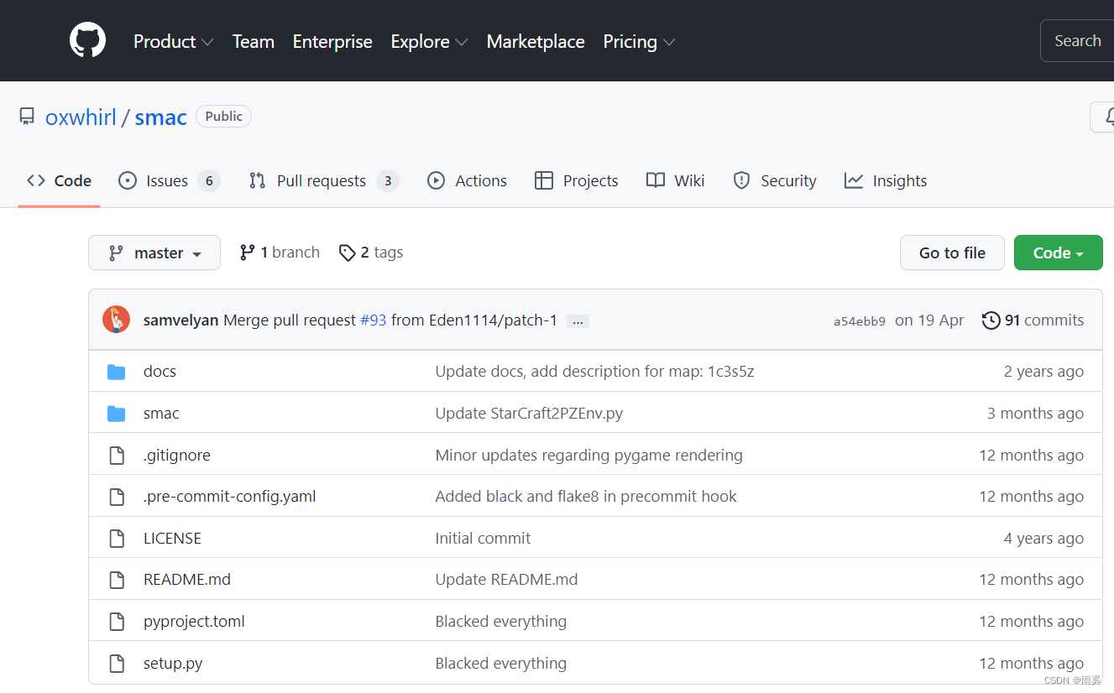Image resolution: width=1114 pixels, height=693 pixels.
Task: Click the setup.py file icon
Action: click(x=117, y=664)
